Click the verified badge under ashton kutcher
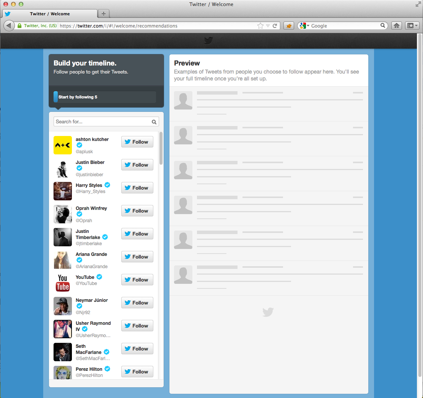 [79, 145]
